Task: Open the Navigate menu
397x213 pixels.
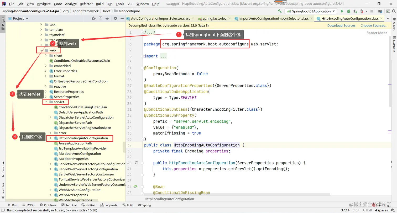Action: coord(44,4)
